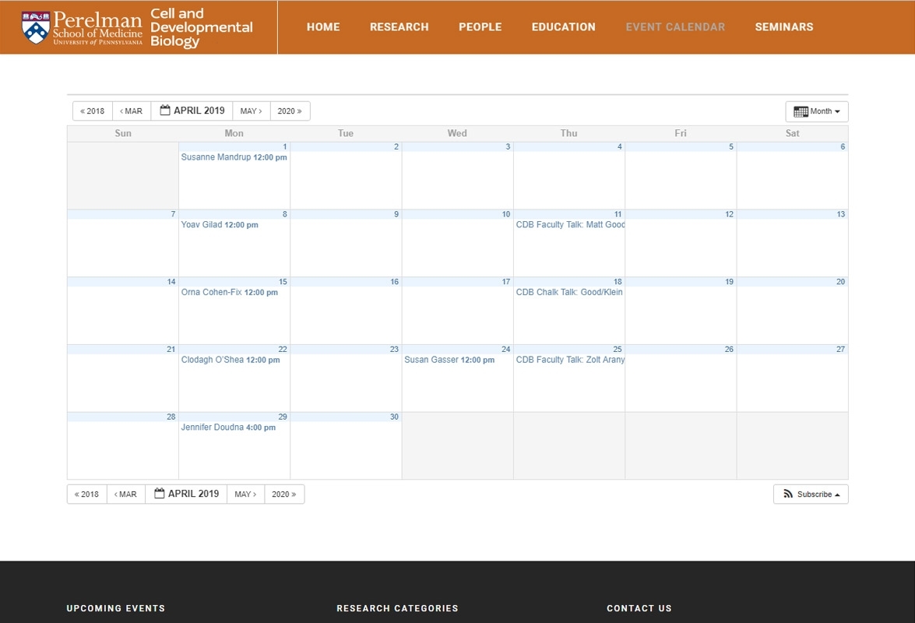Click the Perelman School of Medicine shield logo
Image resolution: width=915 pixels, height=623 pixels.
click(36, 27)
